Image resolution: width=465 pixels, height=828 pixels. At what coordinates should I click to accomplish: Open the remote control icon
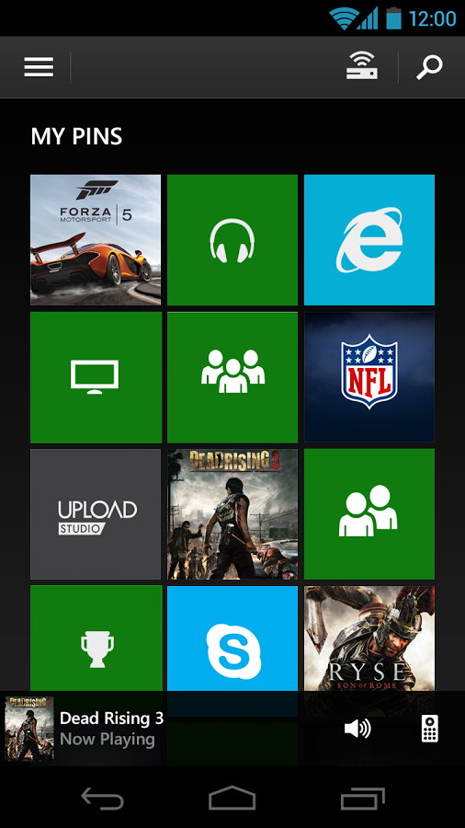(x=430, y=729)
